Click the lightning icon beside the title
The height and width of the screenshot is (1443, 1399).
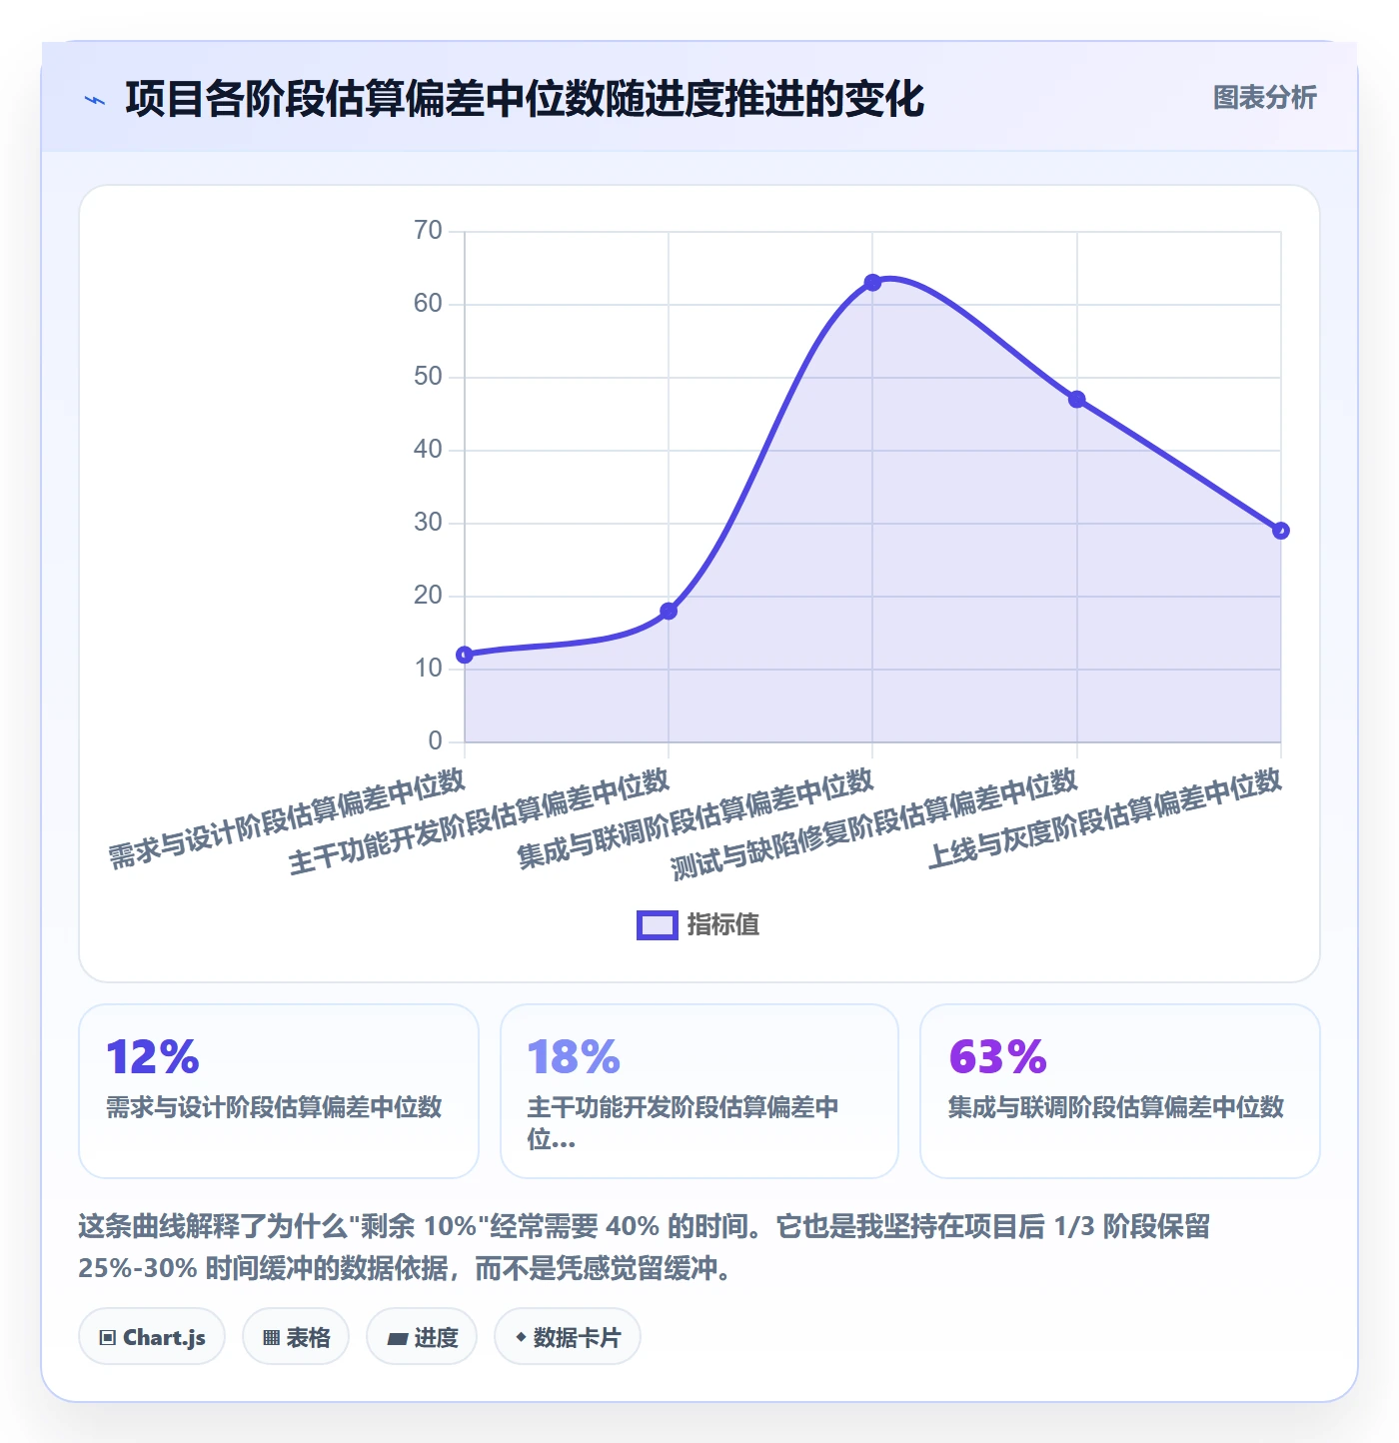[95, 100]
